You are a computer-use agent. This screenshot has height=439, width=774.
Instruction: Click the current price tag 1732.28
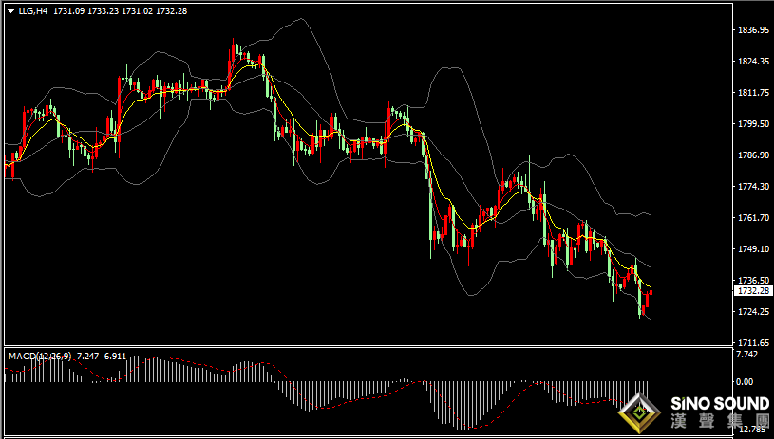(x=753, y=291)
